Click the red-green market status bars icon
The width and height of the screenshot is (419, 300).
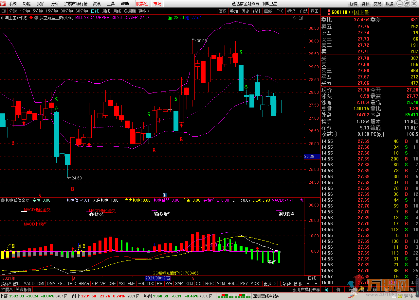click(x=234, y=296)
